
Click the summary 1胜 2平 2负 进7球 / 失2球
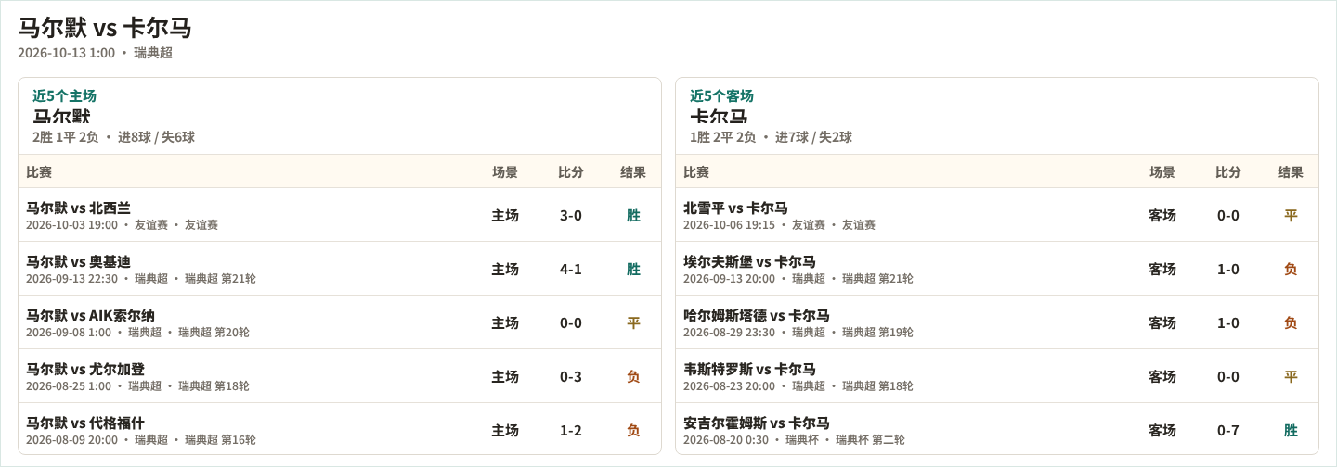point(771,137)
